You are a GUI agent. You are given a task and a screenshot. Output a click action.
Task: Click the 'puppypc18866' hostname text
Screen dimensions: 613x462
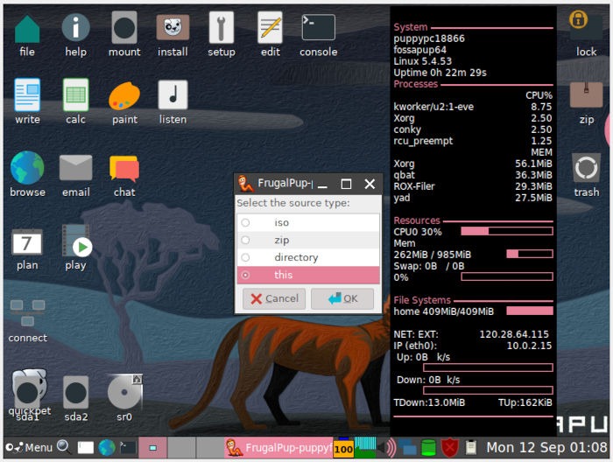tap(429, 38)
